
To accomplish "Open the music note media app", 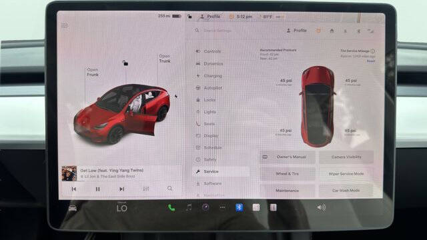I will 189,208.
